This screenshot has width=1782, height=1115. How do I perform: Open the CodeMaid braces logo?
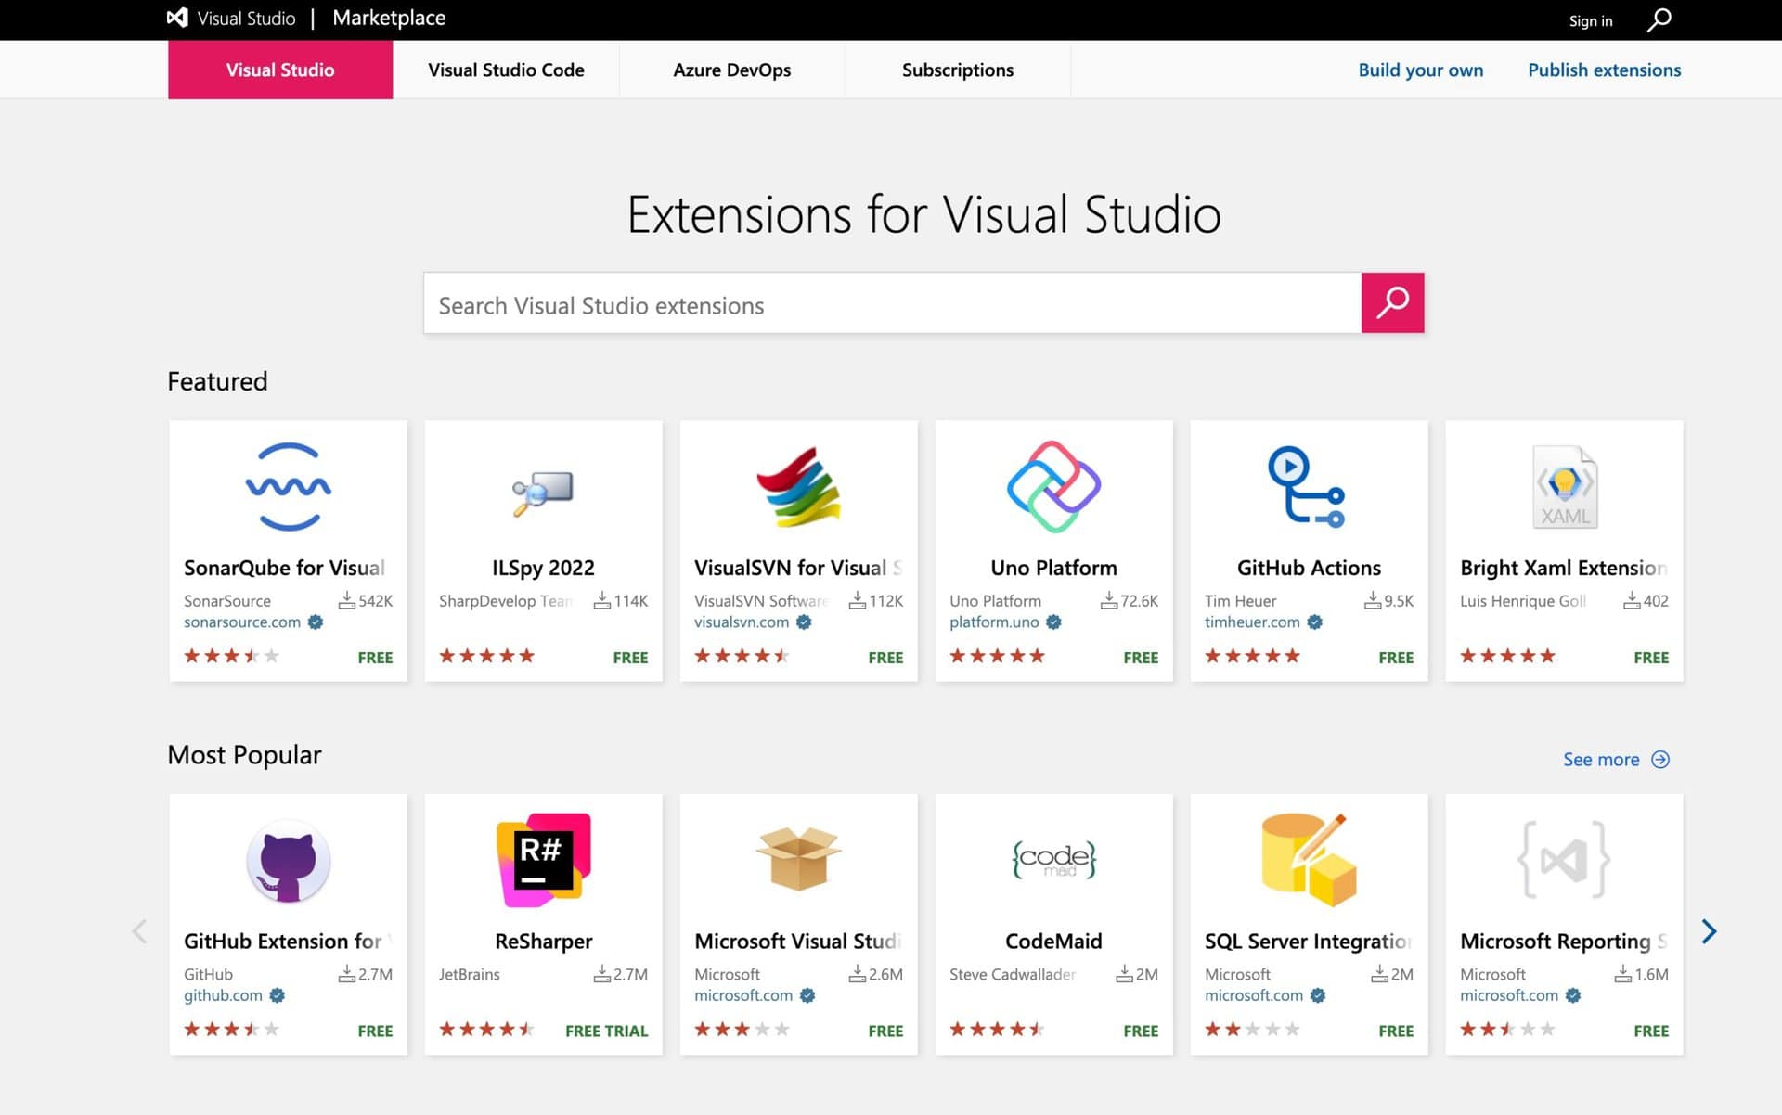point(1053,860)
